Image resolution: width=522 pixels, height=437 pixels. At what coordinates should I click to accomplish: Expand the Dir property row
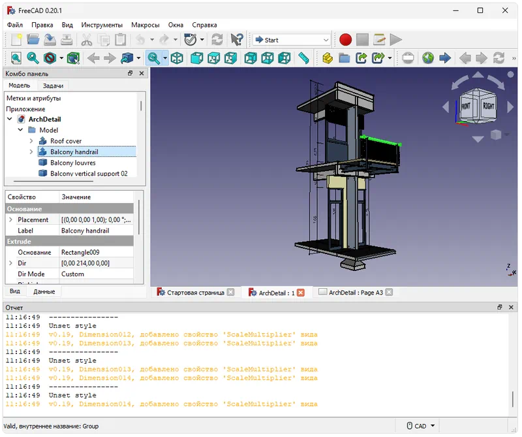[10, 263]
